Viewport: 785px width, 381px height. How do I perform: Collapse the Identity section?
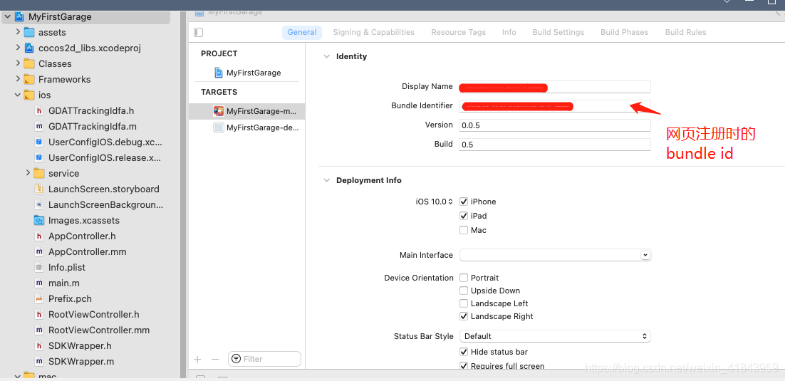point(326,56)
